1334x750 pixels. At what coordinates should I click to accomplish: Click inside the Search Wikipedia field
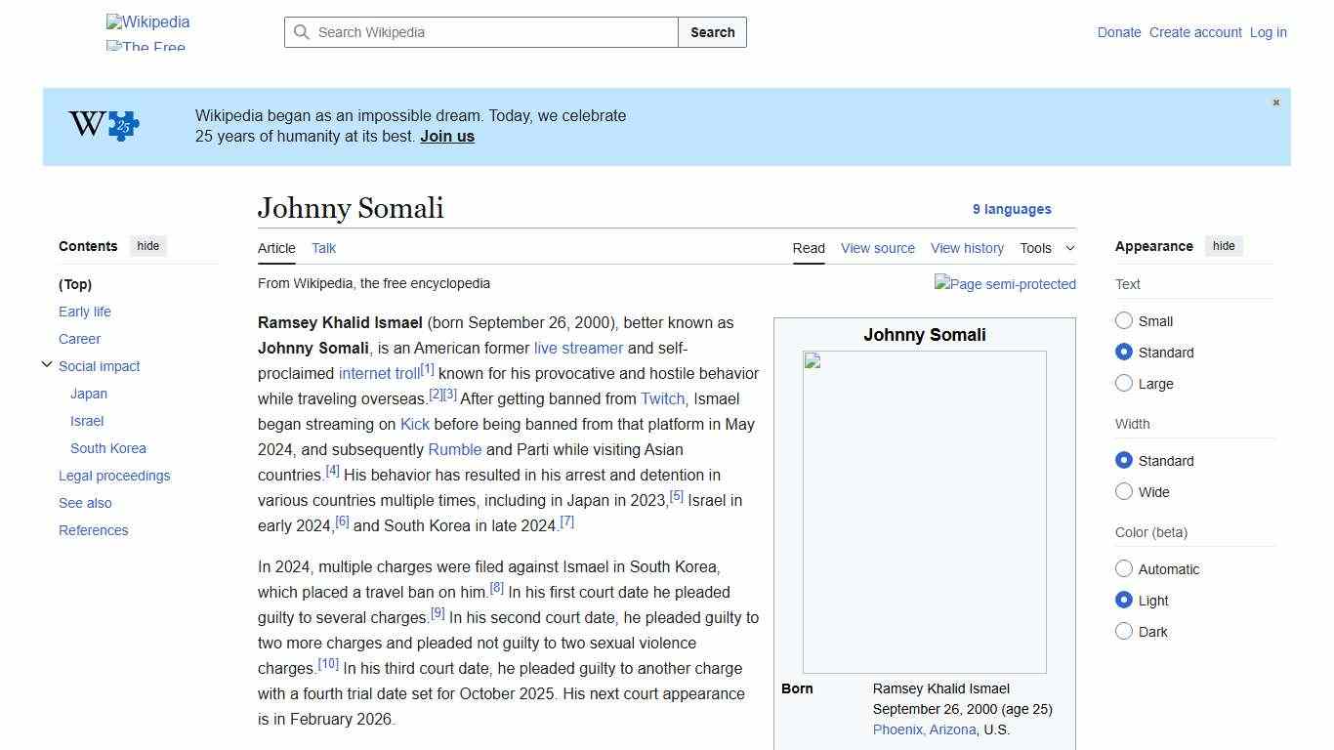479,32
